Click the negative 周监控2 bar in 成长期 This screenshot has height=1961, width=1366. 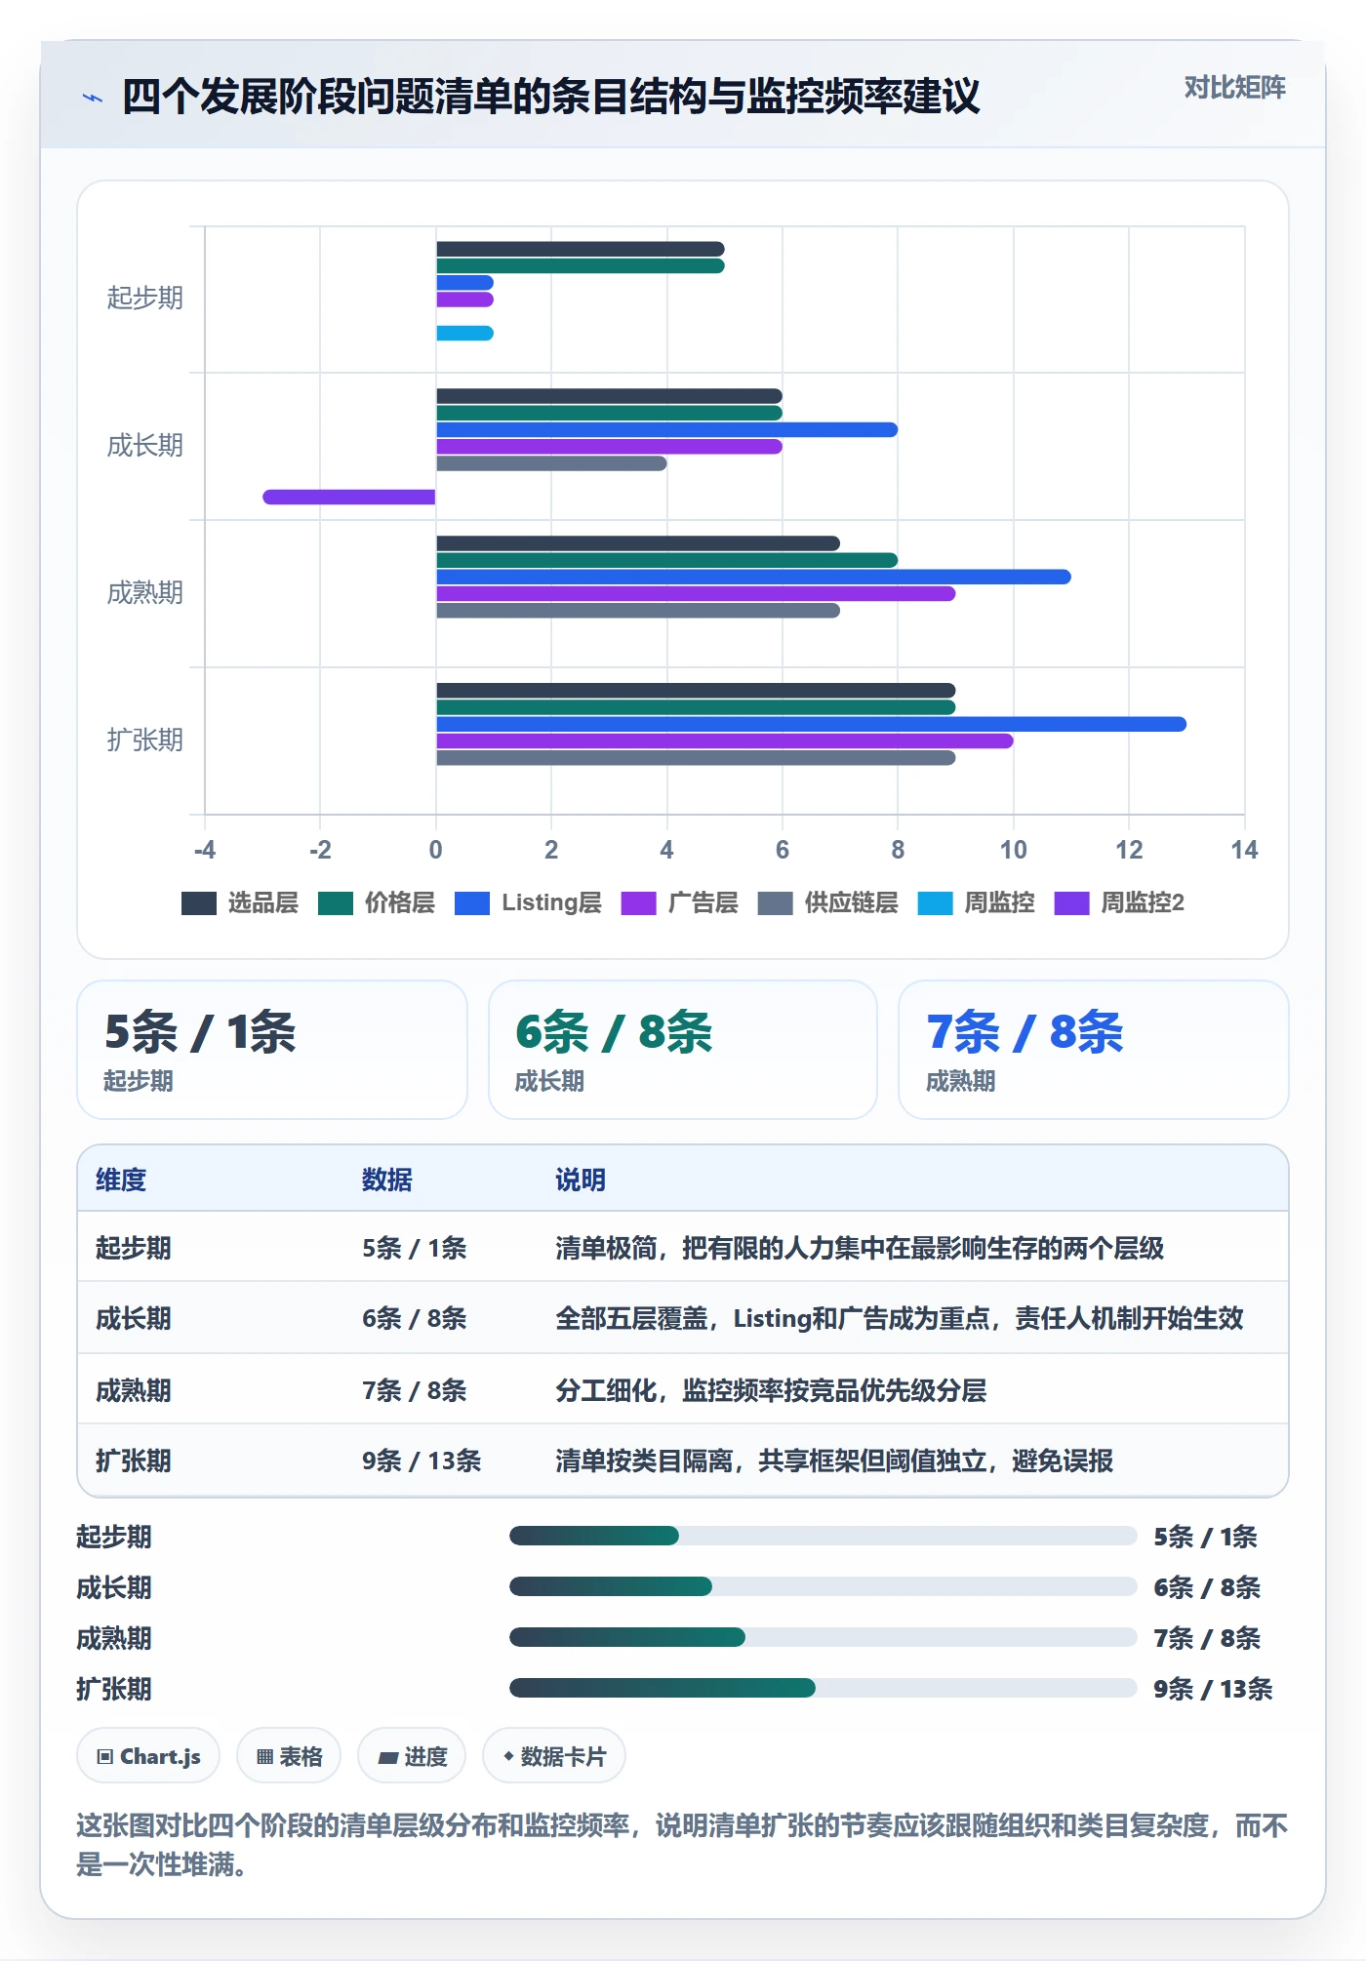349,497
